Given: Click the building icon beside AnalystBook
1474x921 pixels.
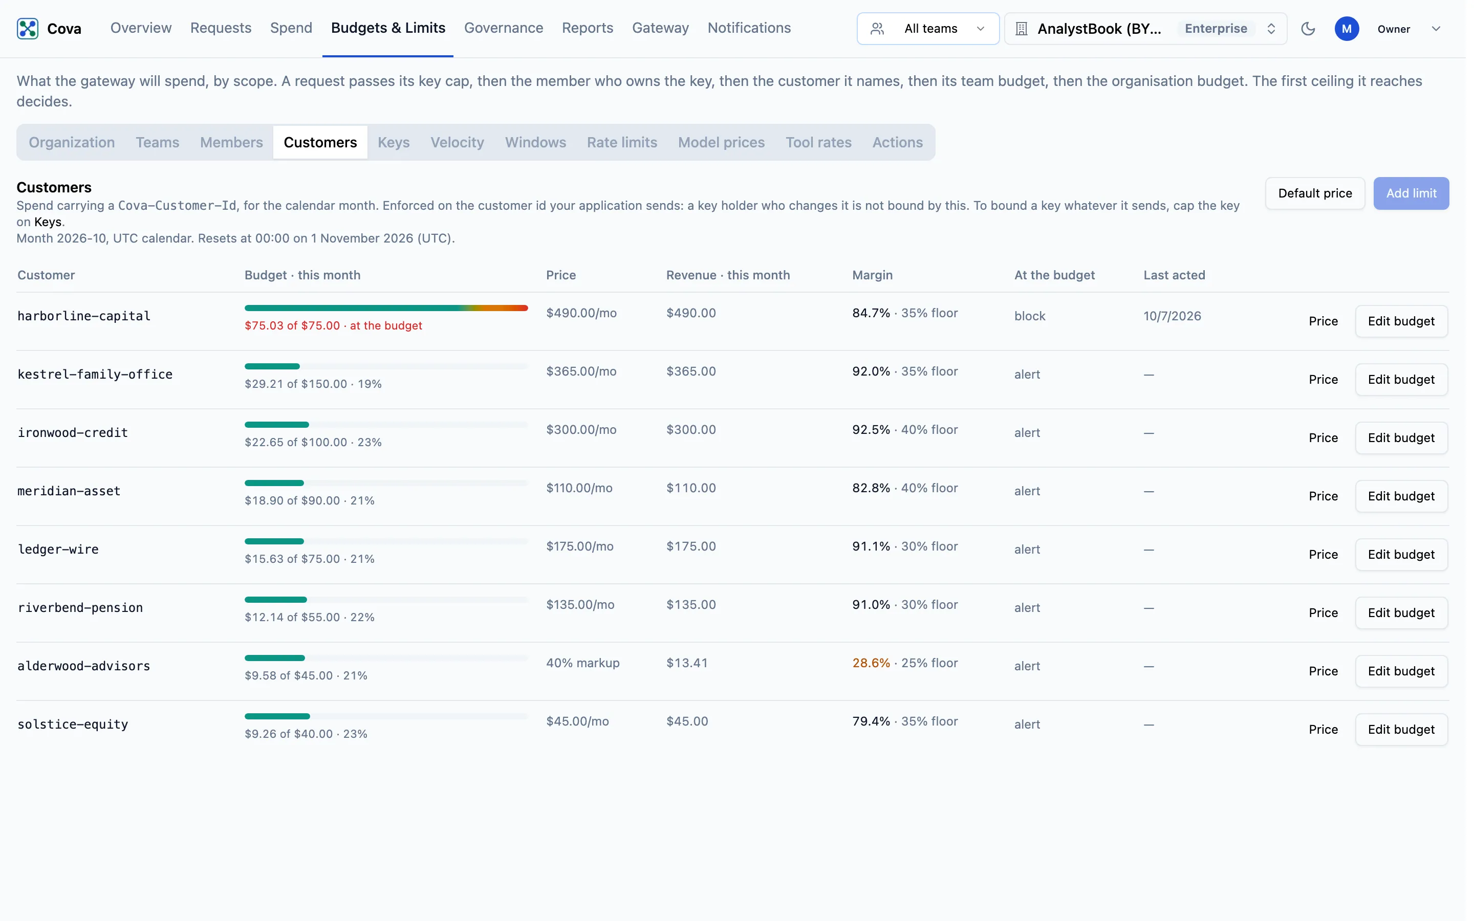Looking at the screenshot, I should (x=1022, y=29).
